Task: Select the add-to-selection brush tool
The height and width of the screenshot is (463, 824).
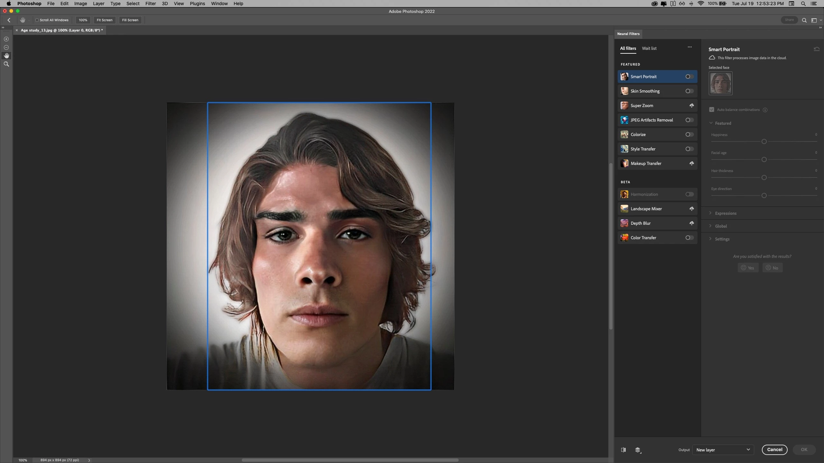Action: tap(6, 39)
